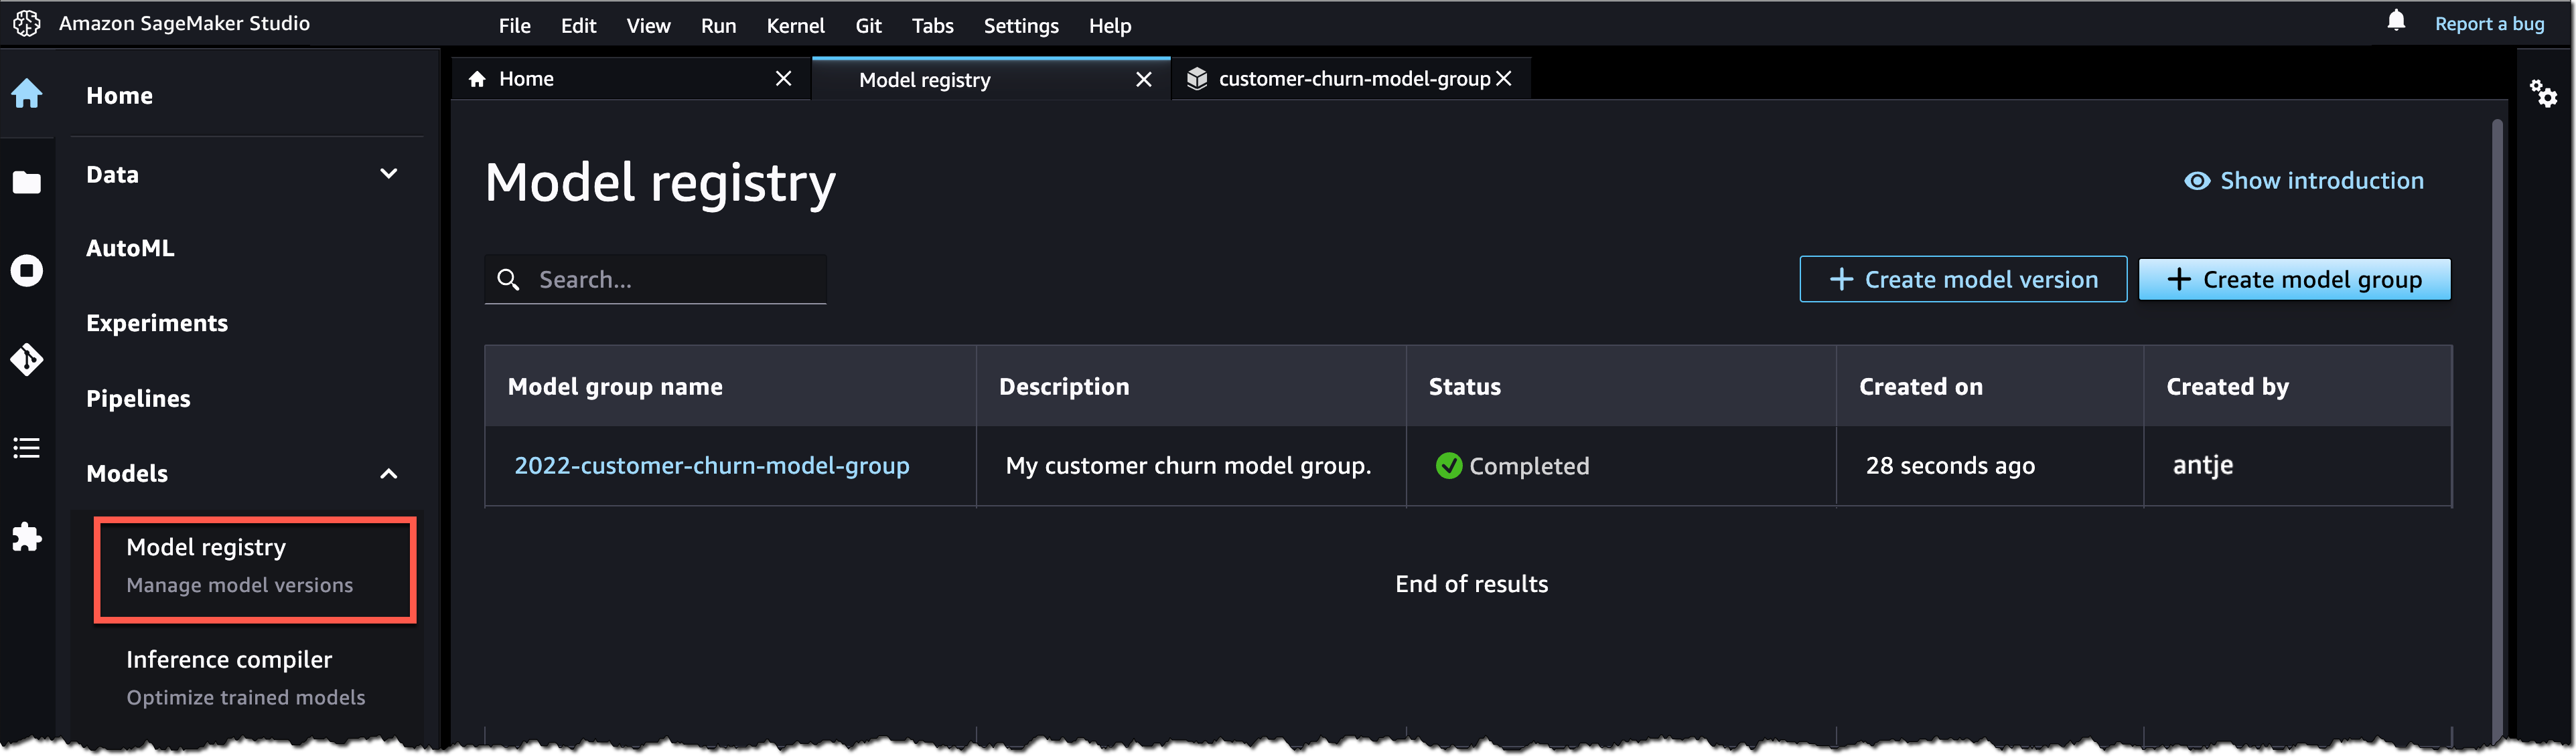Toggle Show introduction eye link
Screen dimensions: 2576x756
click(2304, 181)
